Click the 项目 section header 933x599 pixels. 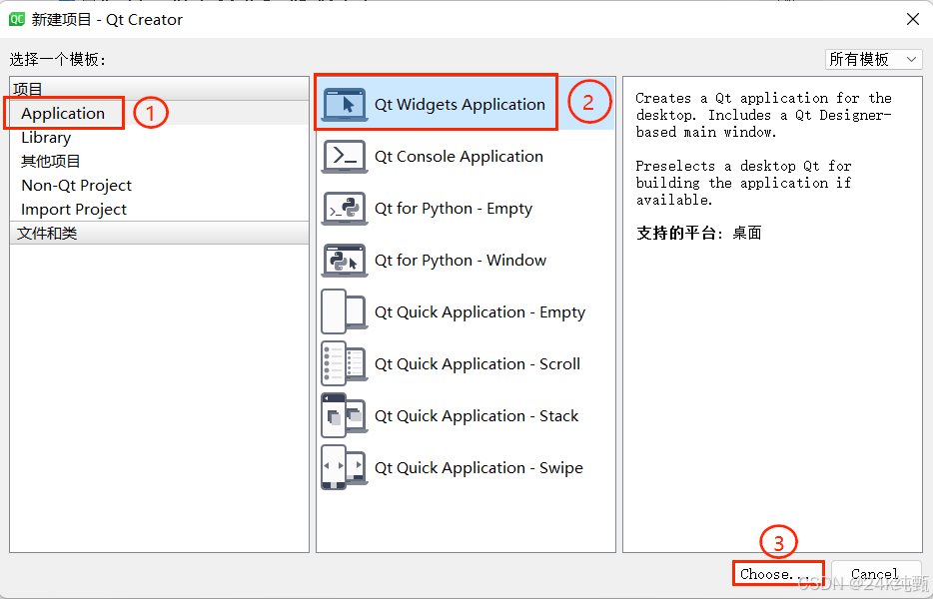160,89
